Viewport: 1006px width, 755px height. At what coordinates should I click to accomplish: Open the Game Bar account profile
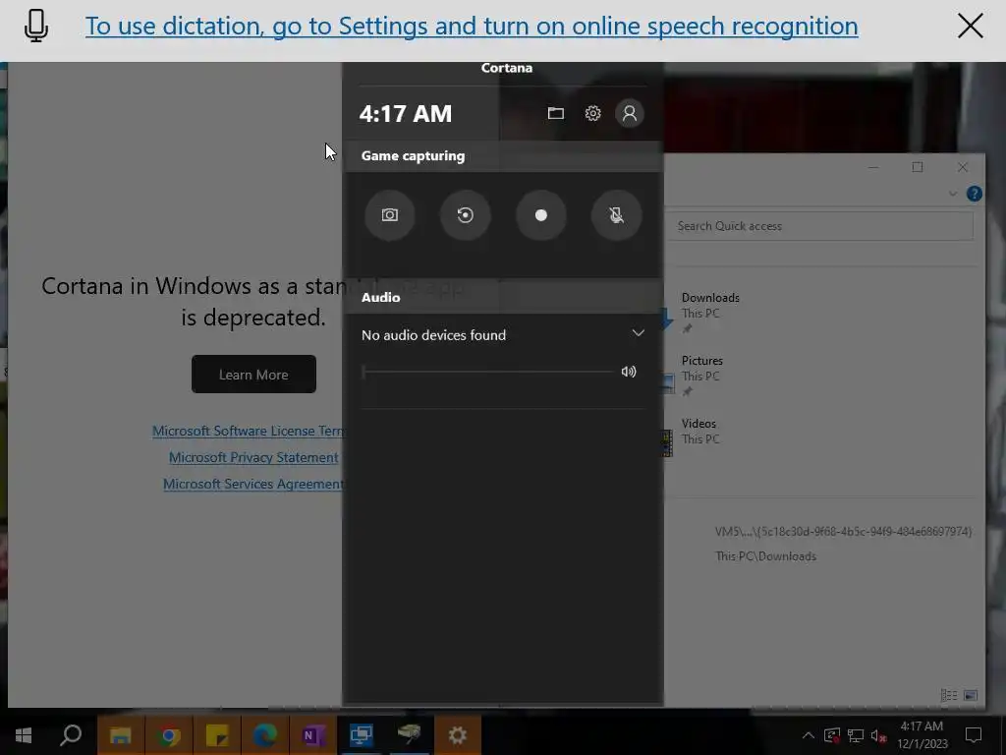(630, 114)
